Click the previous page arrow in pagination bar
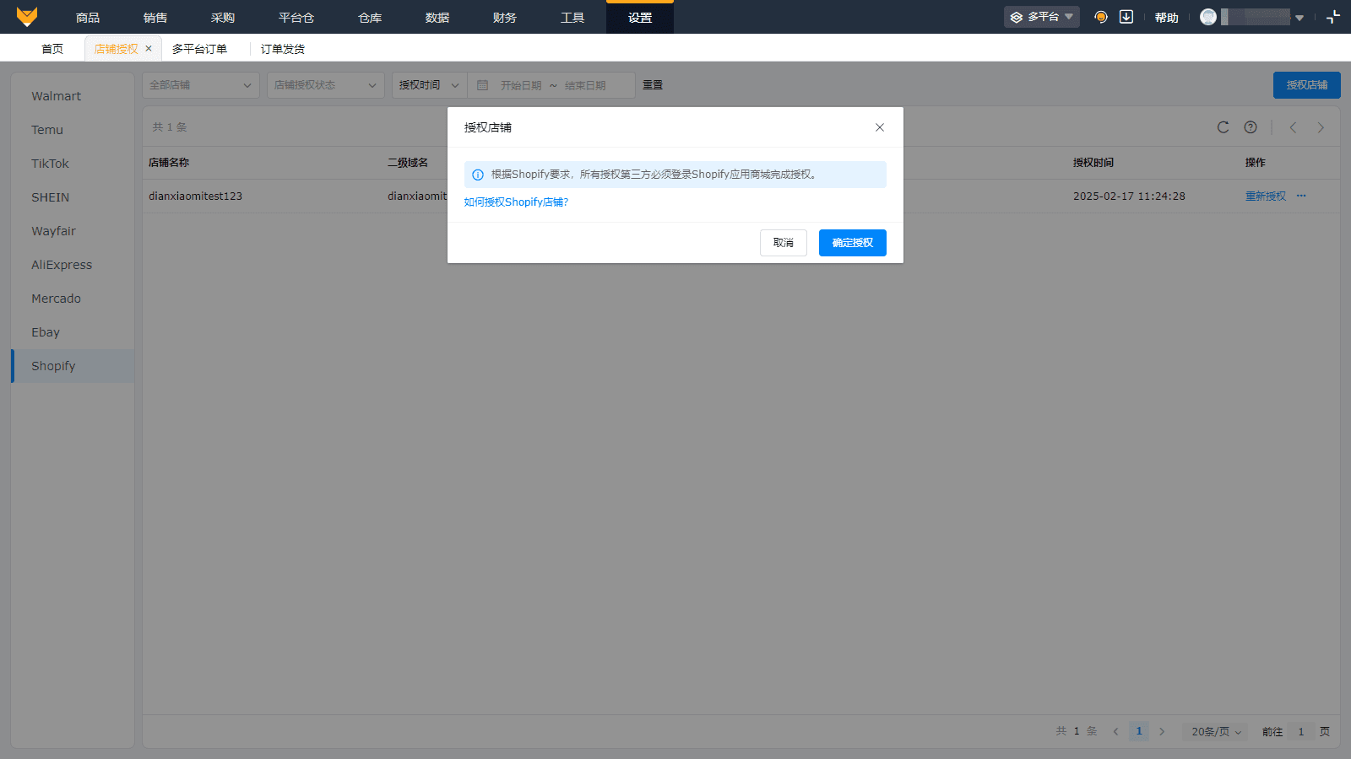The image size is (1351, 759). [1115, 731]
